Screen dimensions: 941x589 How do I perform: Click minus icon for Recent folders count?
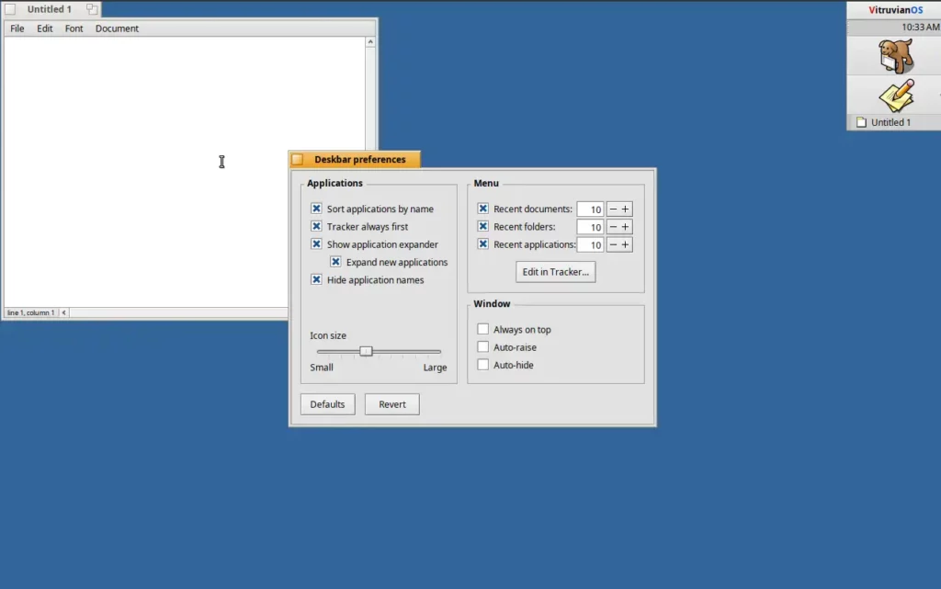point(613,227)
